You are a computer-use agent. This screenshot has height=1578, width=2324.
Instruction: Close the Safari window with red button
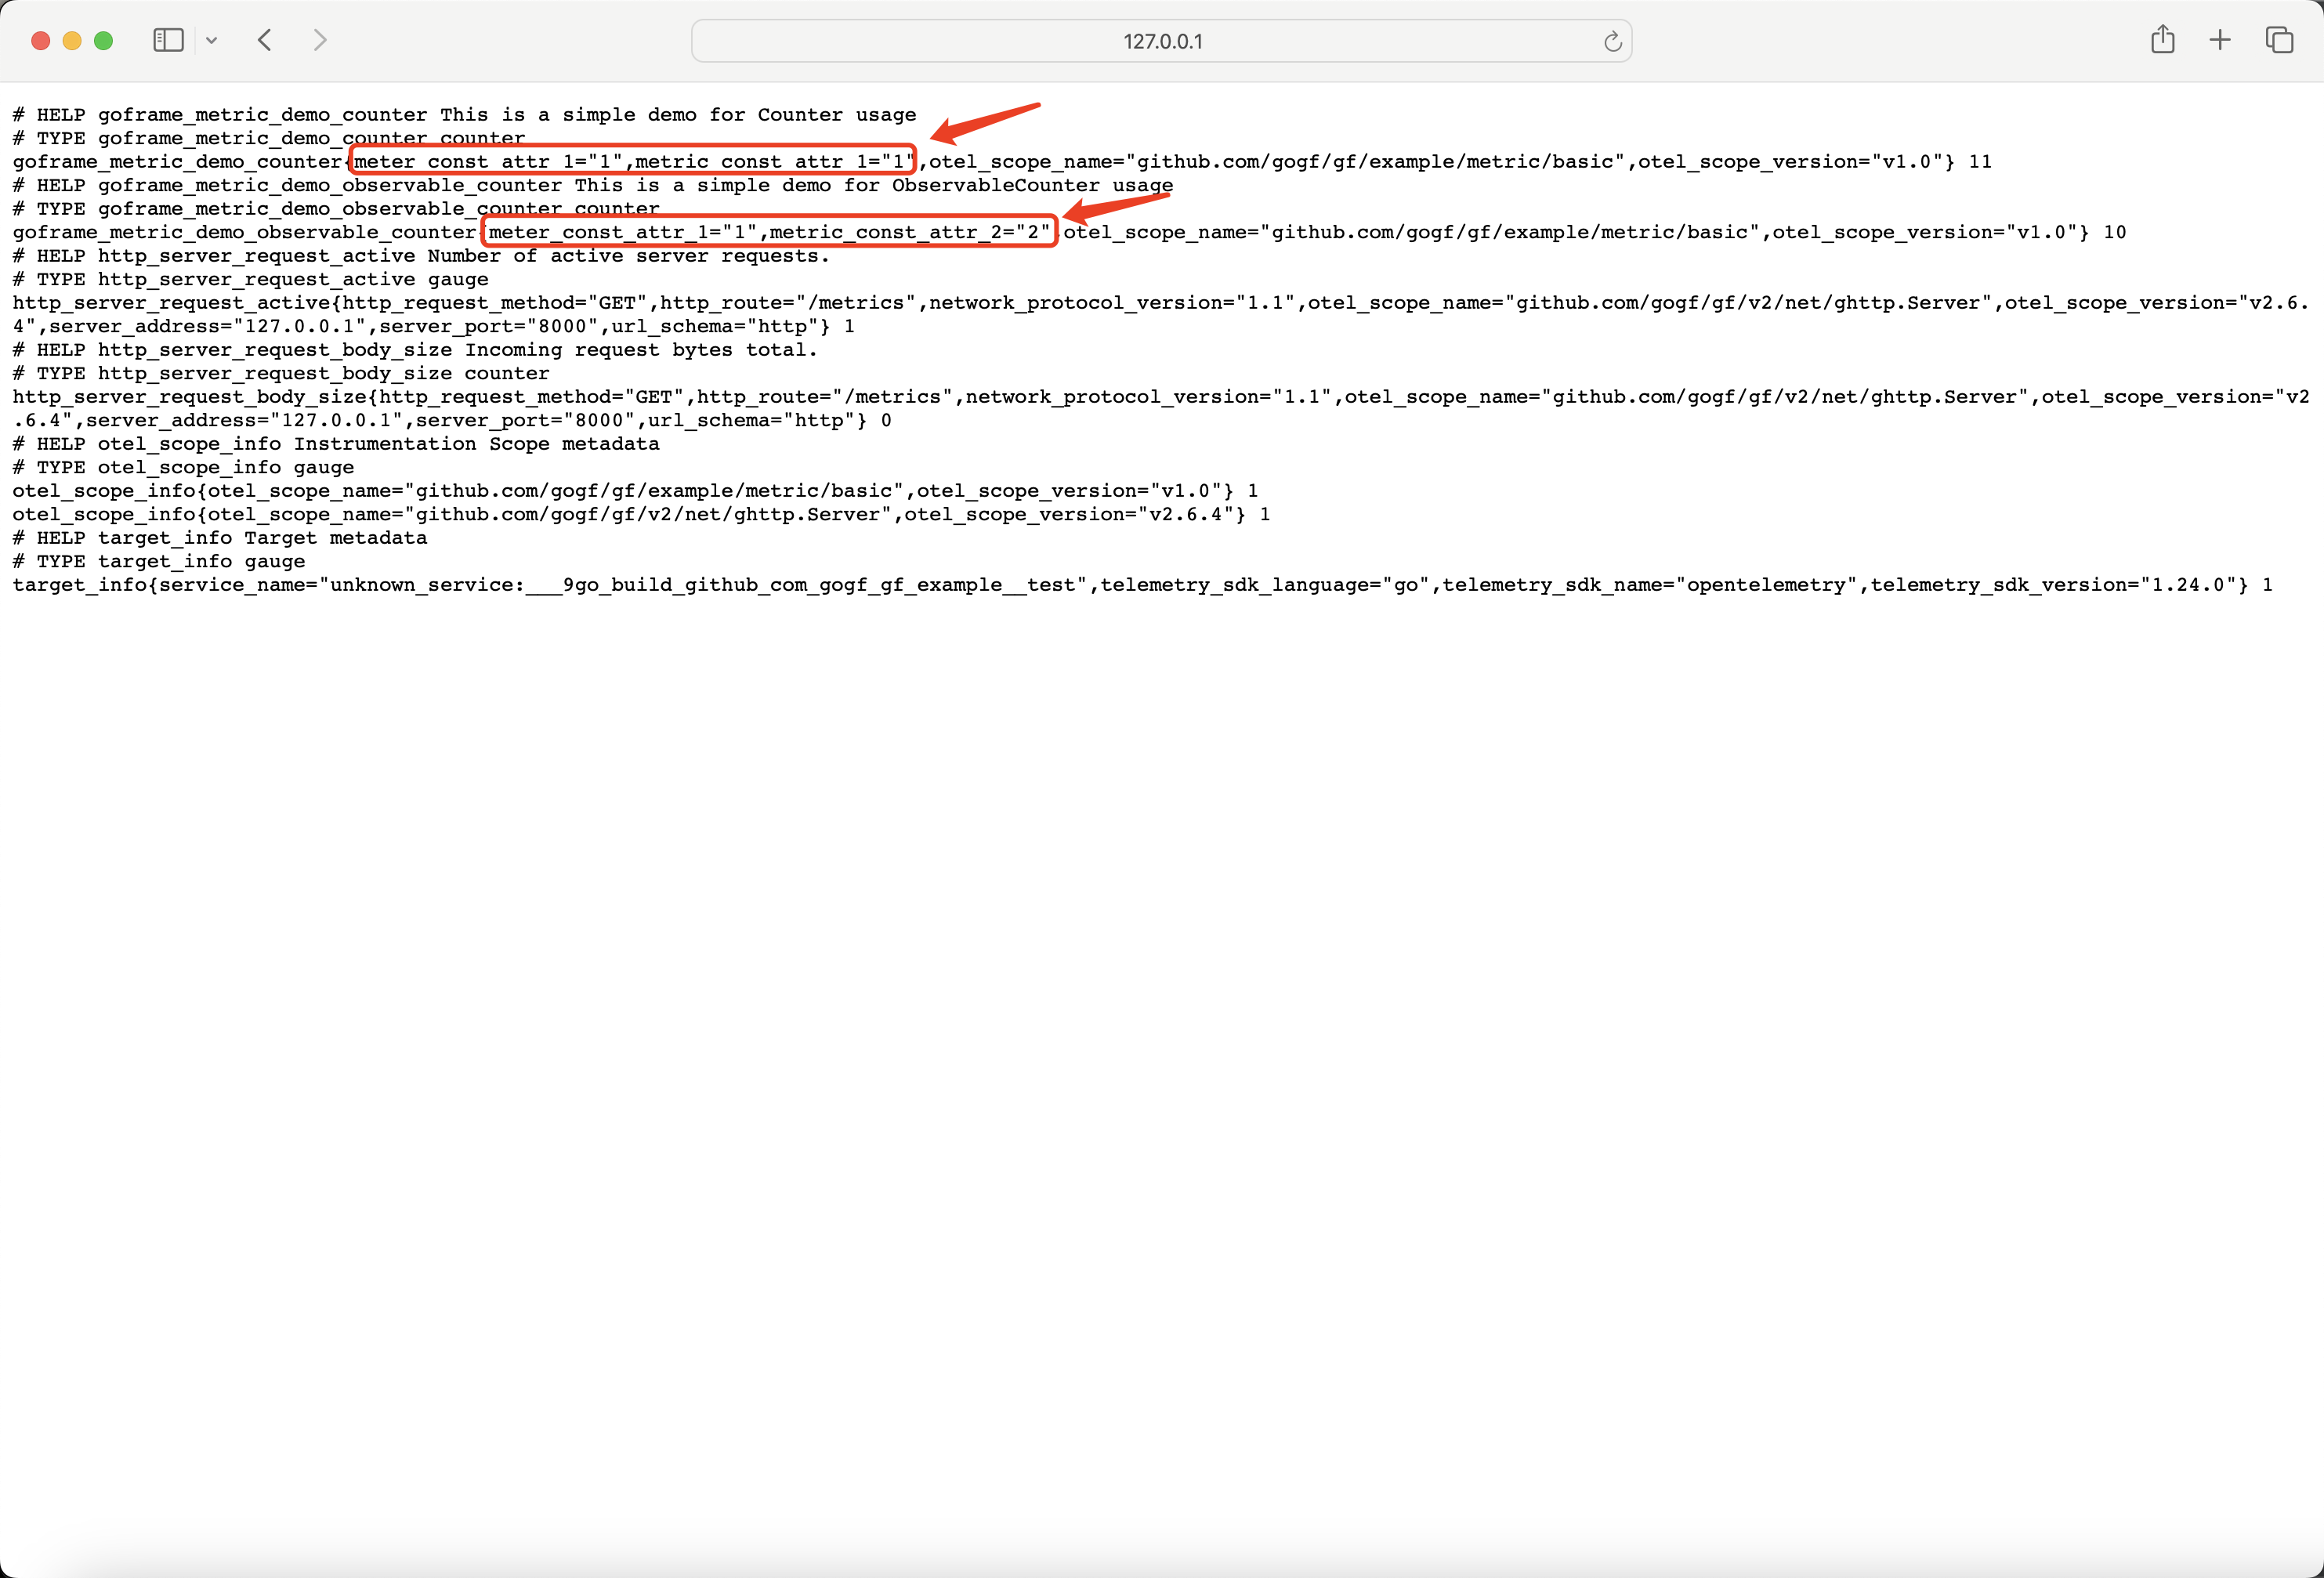point(41,41)
